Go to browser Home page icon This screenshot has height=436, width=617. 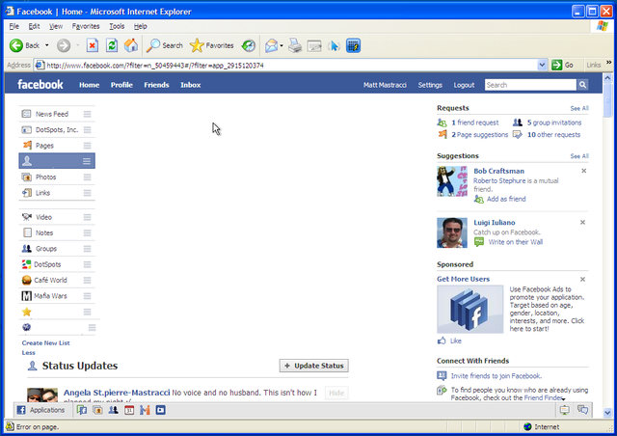click(x=131, y=45)
